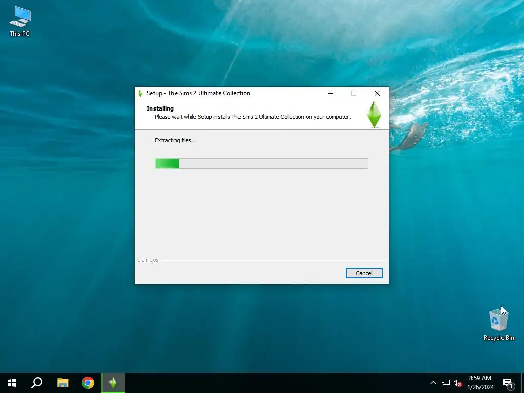This screenshot has width=524, height=393.
Task: Show hidden system tray icons
Action: click(433, 383)
